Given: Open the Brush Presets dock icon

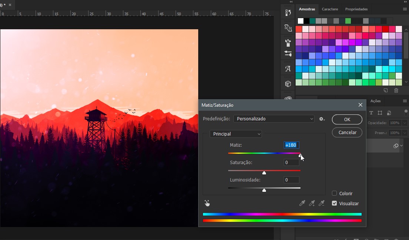Looking at the screenshot, I should click(x=288, y=43).
